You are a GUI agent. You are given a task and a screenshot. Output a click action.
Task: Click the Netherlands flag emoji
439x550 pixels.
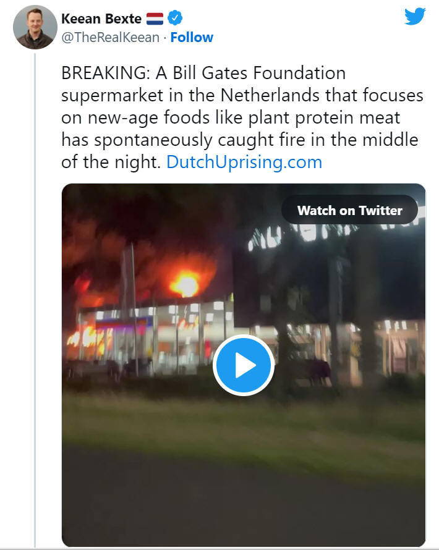coord(155,19)
